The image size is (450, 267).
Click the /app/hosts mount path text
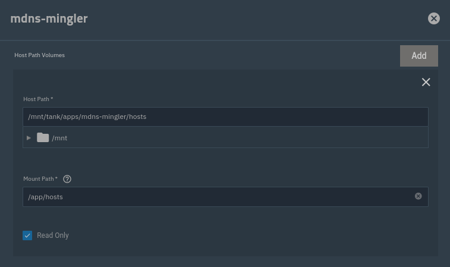tap(45, 197)
